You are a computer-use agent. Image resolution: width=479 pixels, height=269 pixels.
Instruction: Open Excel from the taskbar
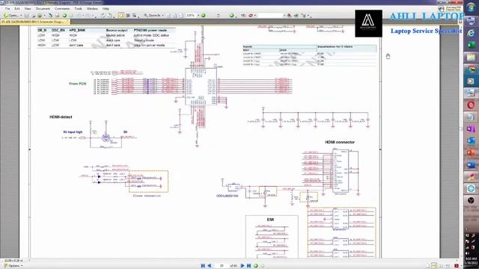[x=471, y=45]
